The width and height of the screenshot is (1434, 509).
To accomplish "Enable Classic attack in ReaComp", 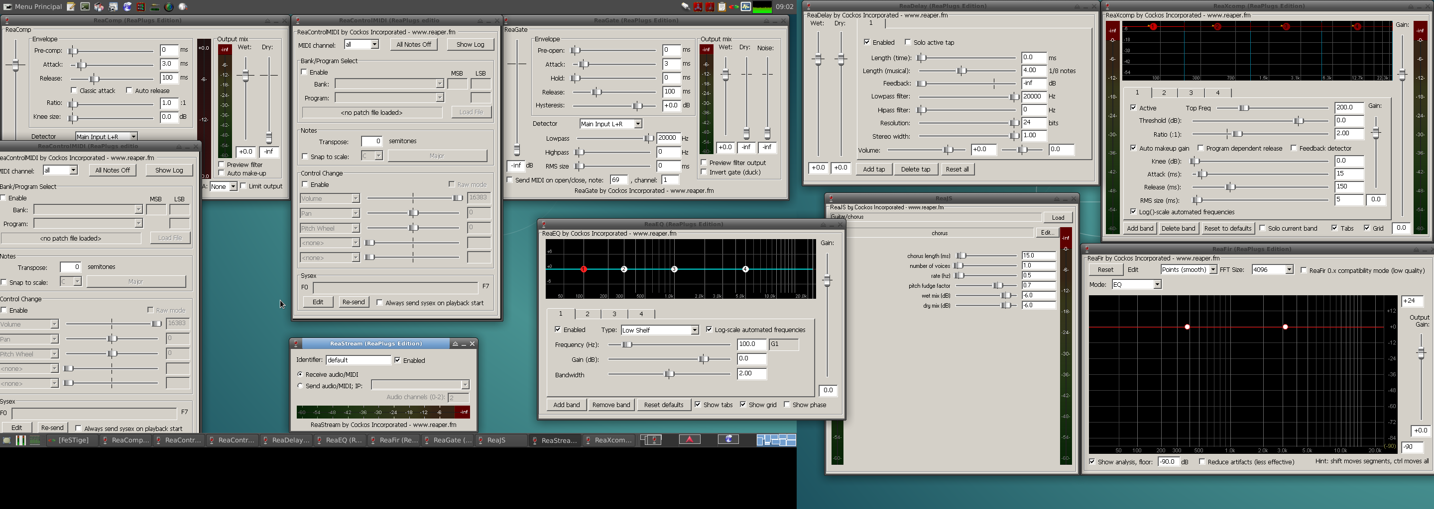I will coord(74,90).
